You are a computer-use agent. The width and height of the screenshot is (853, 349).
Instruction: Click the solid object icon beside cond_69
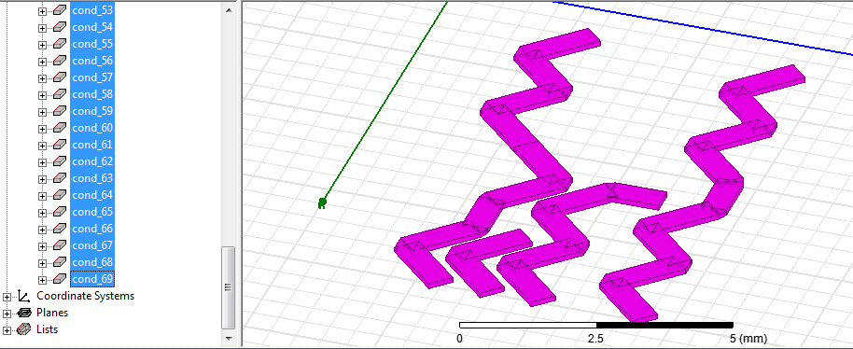click(x=60, y=279)
